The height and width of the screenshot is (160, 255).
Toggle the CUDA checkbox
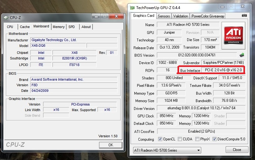180,139
